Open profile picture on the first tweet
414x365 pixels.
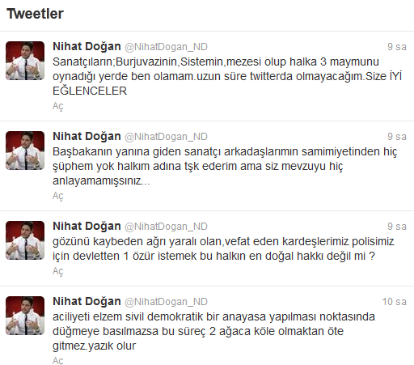[x=25, y=61]
